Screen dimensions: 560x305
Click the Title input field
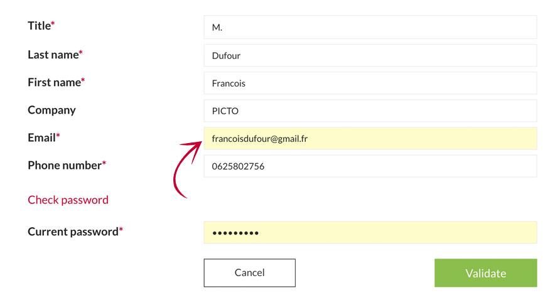point(370,28)
